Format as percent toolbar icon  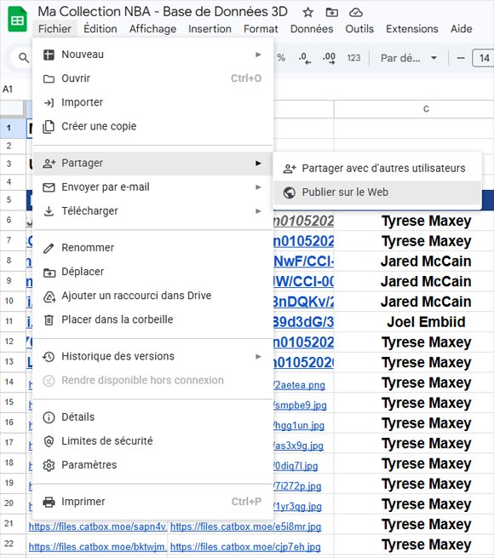coord(281,58)
